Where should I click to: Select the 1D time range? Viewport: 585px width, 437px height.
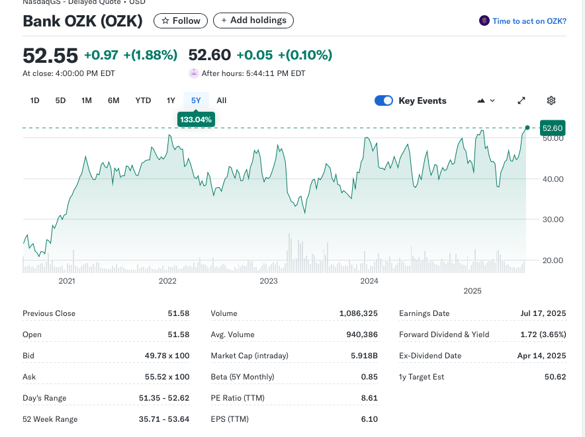pyautogui.click(x=35, y=100)
